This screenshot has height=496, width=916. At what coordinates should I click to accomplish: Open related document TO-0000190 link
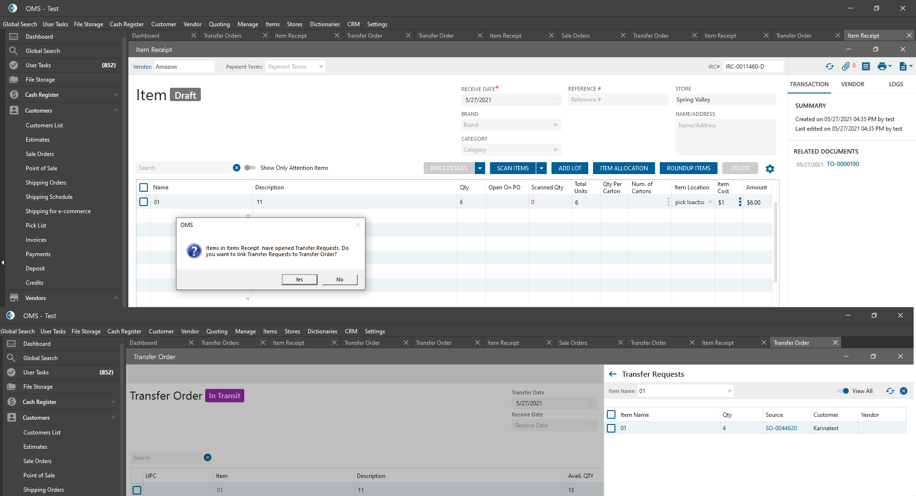pyautogui.click(x=843, y=164)
